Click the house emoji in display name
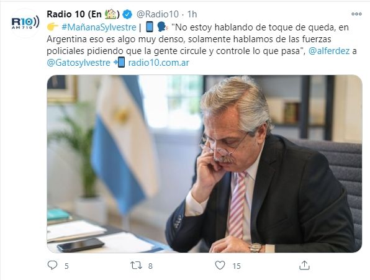This screenshot has width=370, height=280. (111, 14)
